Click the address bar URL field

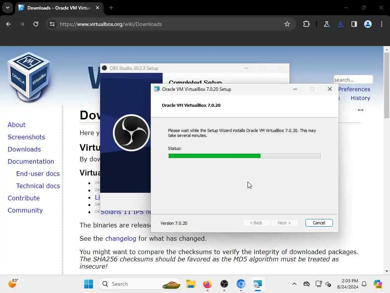coord(170,24)
